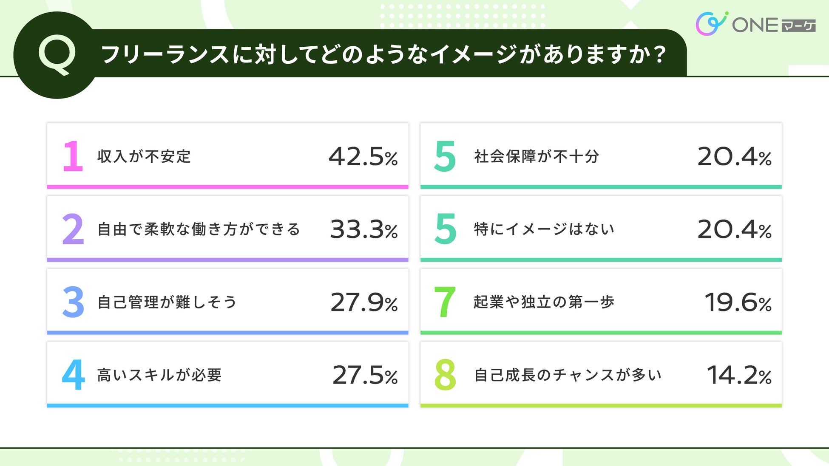Click the number 5 beside 社会保障が不十分
This screenshot has width=829, height=466.
coord(445,156)
